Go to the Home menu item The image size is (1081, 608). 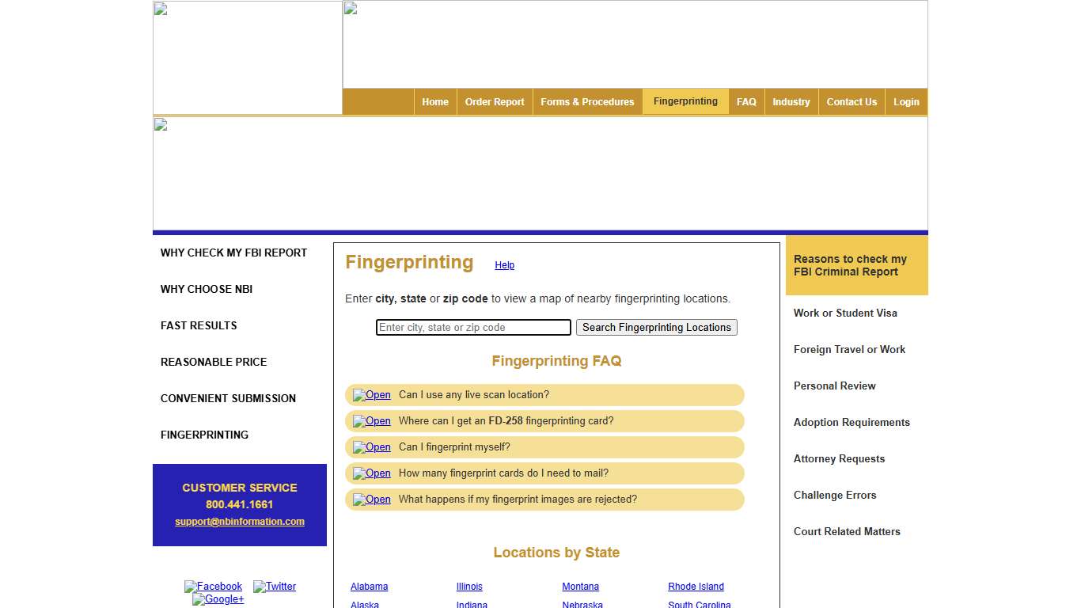point(434,101)
